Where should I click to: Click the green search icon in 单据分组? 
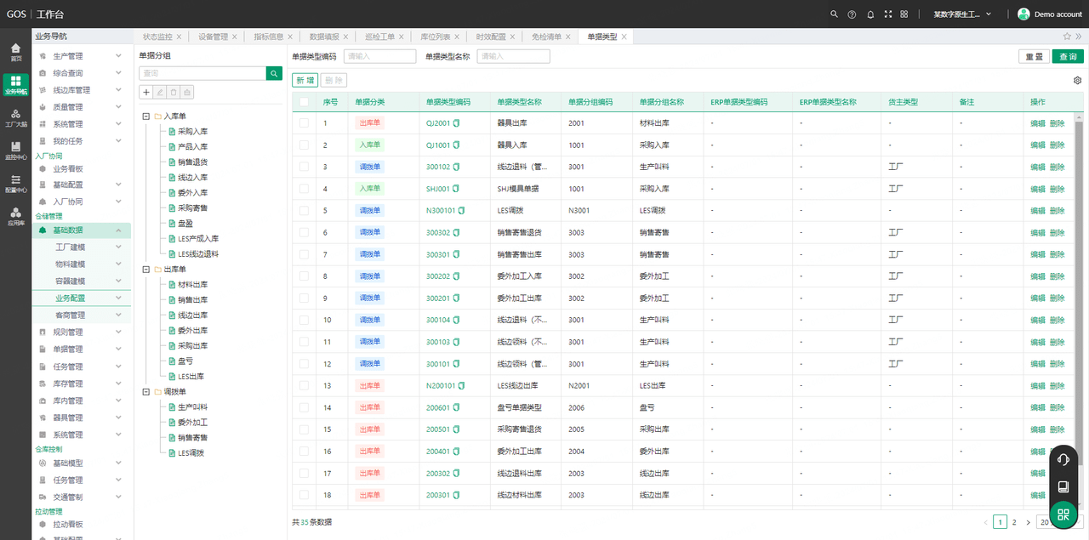click(274, 74)
